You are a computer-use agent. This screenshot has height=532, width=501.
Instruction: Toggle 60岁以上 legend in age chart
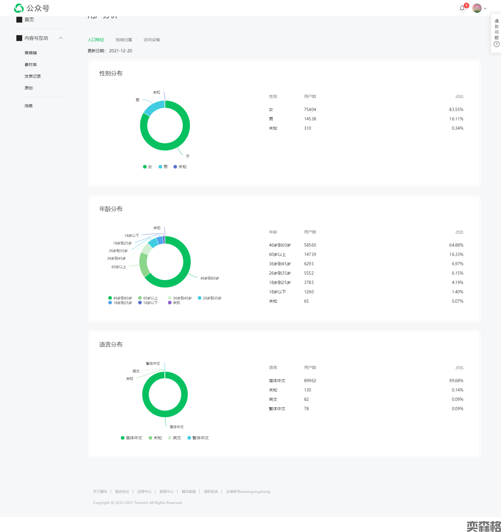[x=148, y=298]
